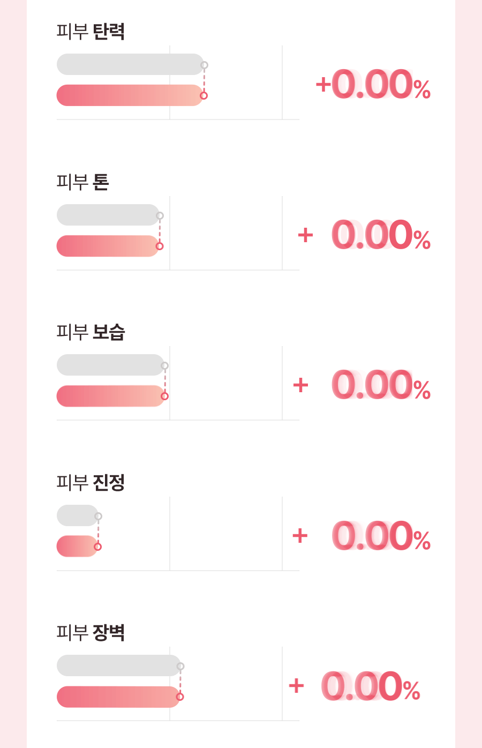The width and height of the screenshot is (482, 748).
Task: Select the gray bar under 피부 톤
Action: click(x=108, y=215)
